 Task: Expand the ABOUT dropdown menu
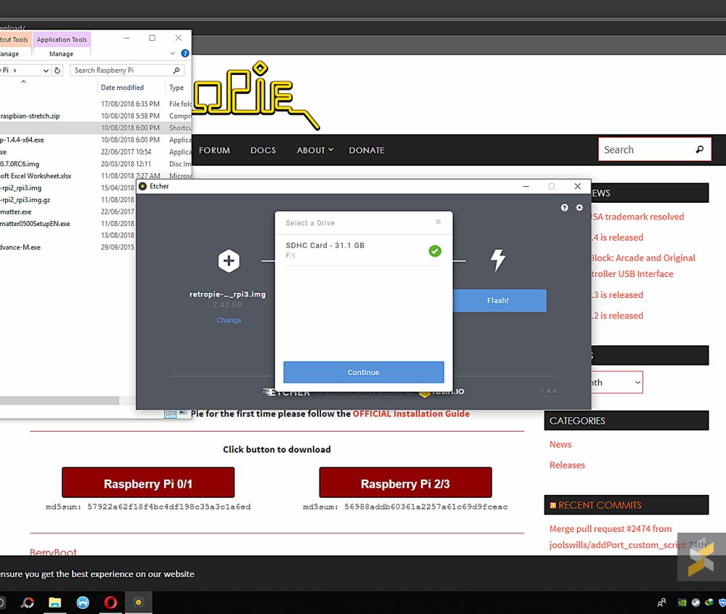pyautogui.click(x=315, y=150)
